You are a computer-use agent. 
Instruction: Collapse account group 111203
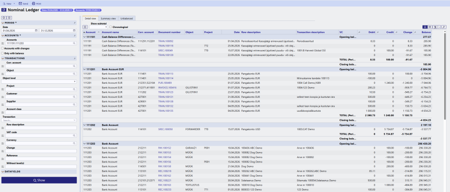click(x=84, y=143)
